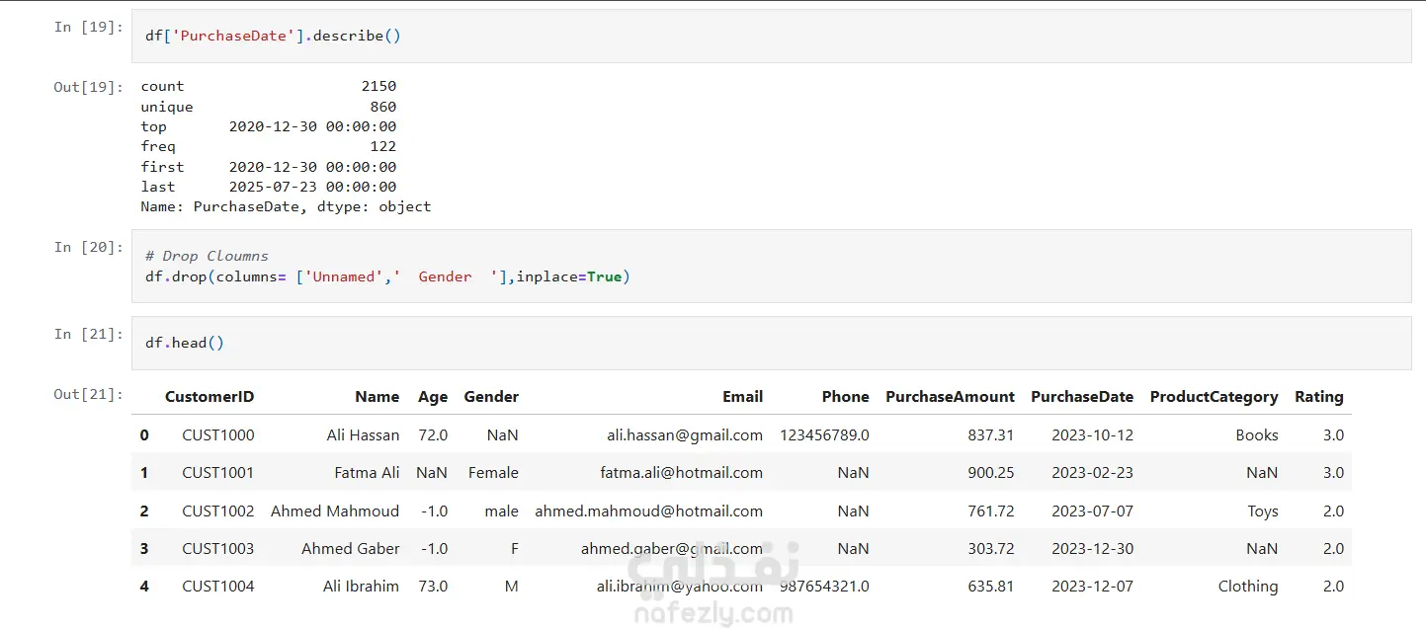Click the ProductCategory column header
The image size is (1426, 629).
coord(1215,397)
